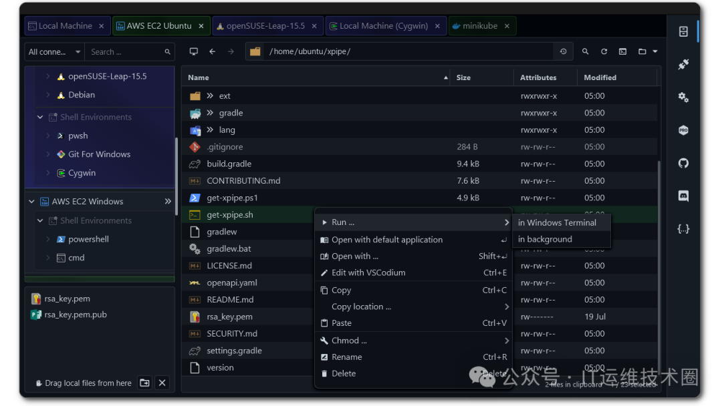Select Open with default application
Image resolution: width=722 pixels, height=406 pixels.
click(x=414, y=240)
